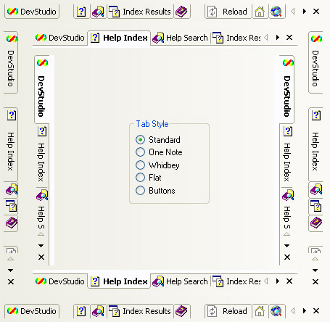Click the purple book icon in the outer right strip
Viewport: 330px width, 322px height.
point(315,223)
